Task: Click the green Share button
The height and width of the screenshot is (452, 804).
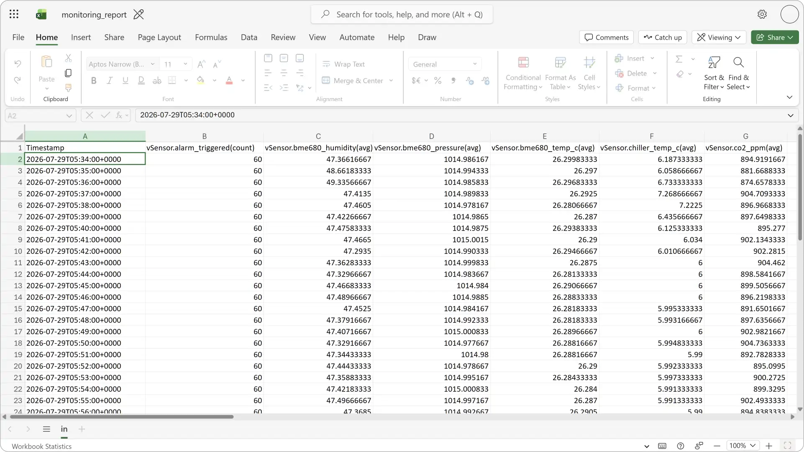Action: (775, 37)
